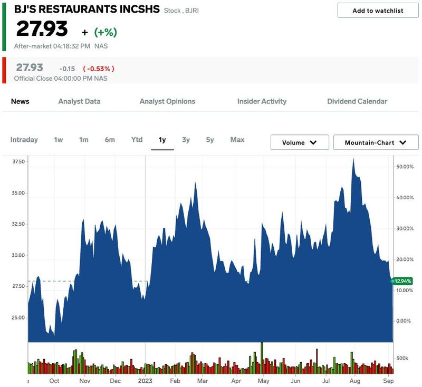
Task: Click the 25.00 price axis label
Action: [x=18, y=317]
